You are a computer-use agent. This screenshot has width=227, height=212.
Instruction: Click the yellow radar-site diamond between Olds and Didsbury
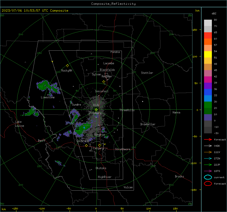pos(96,110)
